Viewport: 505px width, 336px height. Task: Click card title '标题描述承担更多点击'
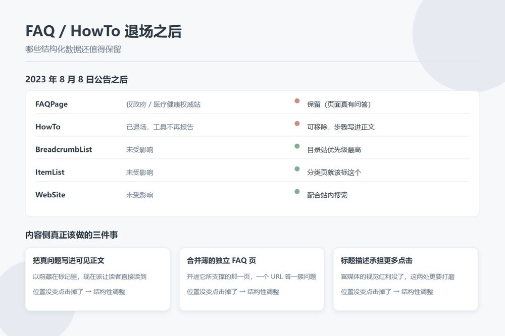click(x=377, y=260)
